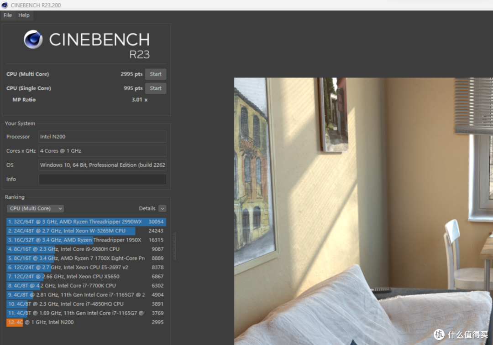Select the Threadripper 1950X ranking row

click(x=86, y=240)
